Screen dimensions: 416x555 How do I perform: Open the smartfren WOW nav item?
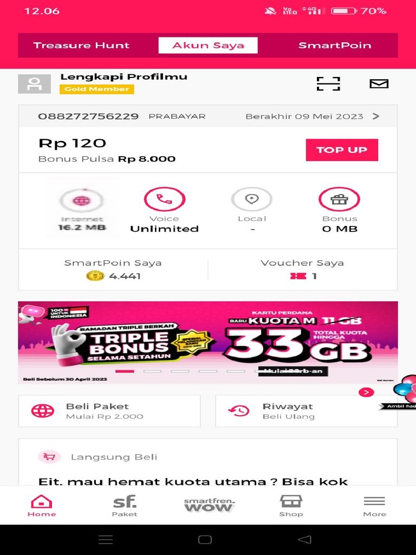[210, 505]
